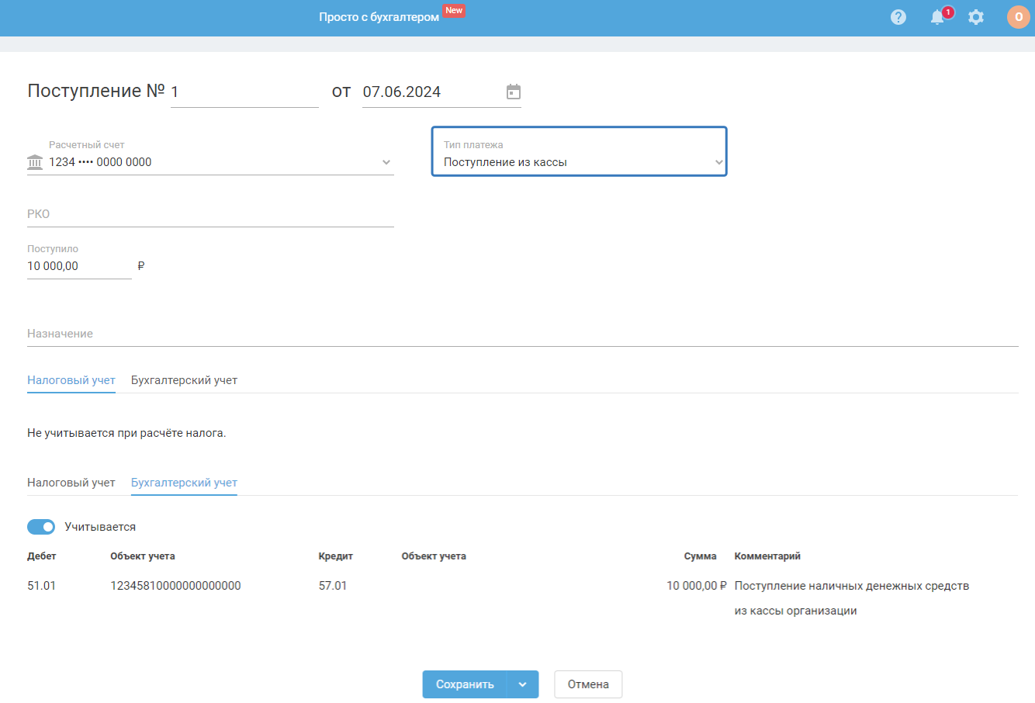This screenshot has width=1035, height=703.
Task: Select the upper "Налоговый учет" tab
Action: coord(71,380)
